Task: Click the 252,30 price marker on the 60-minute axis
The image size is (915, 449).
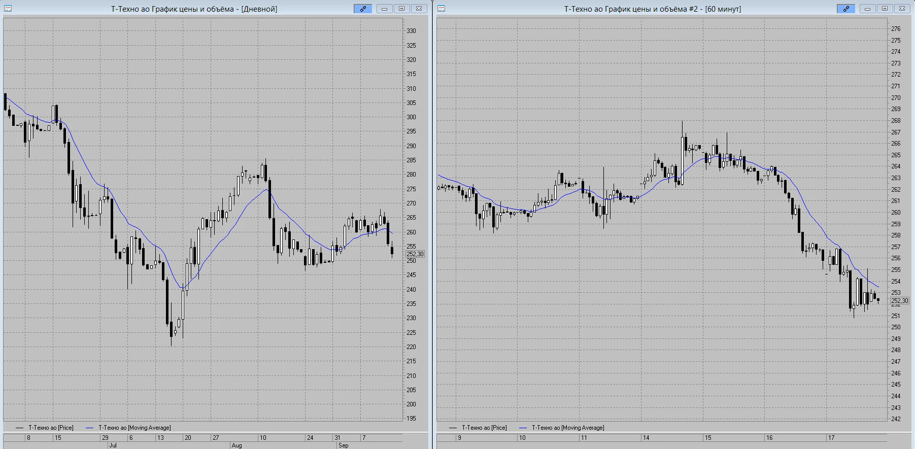Action: tap(900, 301)
